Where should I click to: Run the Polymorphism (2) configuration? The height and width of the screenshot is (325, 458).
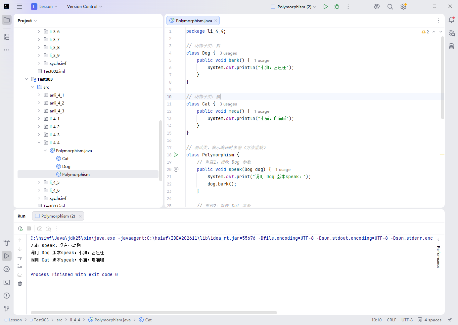coord(326,7)
